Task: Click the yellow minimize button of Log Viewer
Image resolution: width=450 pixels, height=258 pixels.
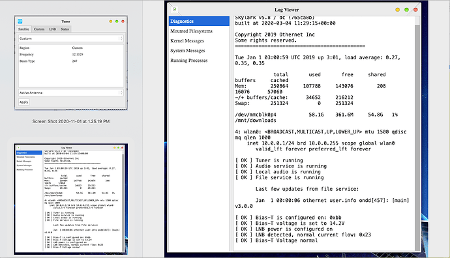Action: (397, 10)
